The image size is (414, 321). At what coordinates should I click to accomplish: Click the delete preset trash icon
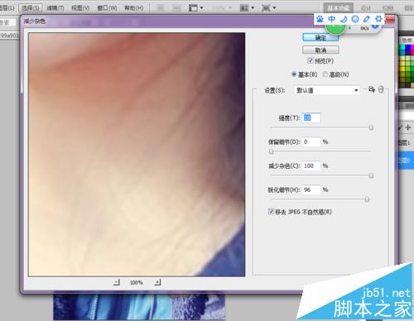[x=381, y=89]
